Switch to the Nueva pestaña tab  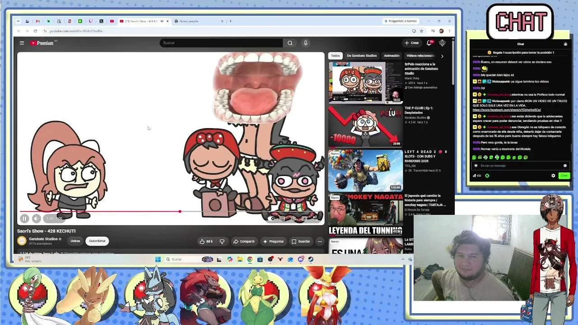tap(199, 21)
